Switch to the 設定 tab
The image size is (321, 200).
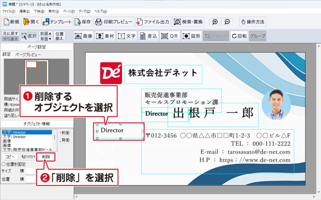click(7, 54)
